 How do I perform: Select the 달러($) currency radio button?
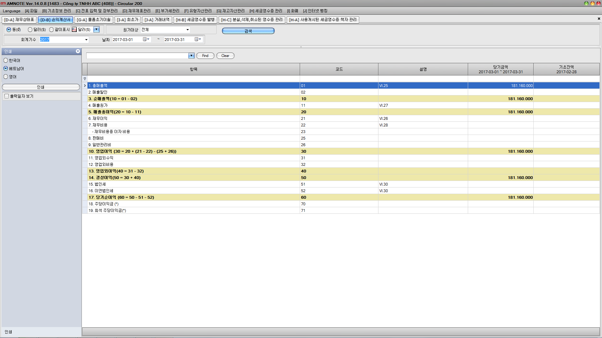pos(30,30)
